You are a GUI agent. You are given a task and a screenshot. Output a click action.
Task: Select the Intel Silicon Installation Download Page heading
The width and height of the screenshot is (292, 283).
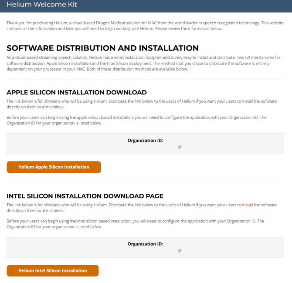85,196
